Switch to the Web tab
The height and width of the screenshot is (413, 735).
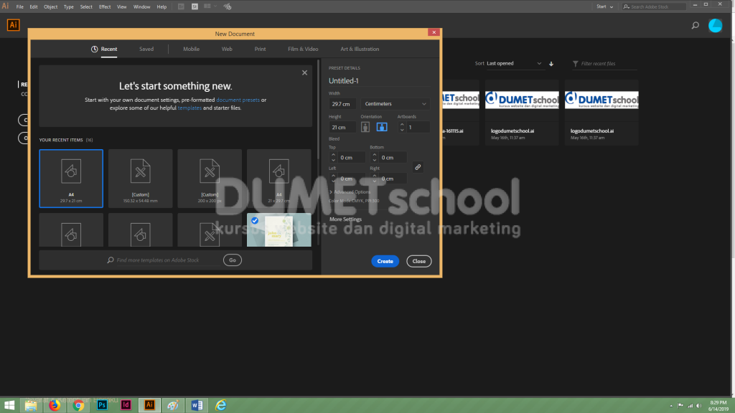pos(227,49)
